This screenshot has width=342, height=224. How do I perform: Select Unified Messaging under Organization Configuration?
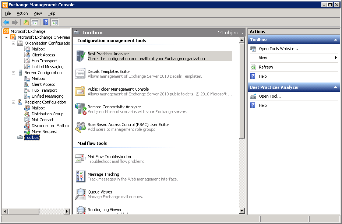(x=47, y=67)
